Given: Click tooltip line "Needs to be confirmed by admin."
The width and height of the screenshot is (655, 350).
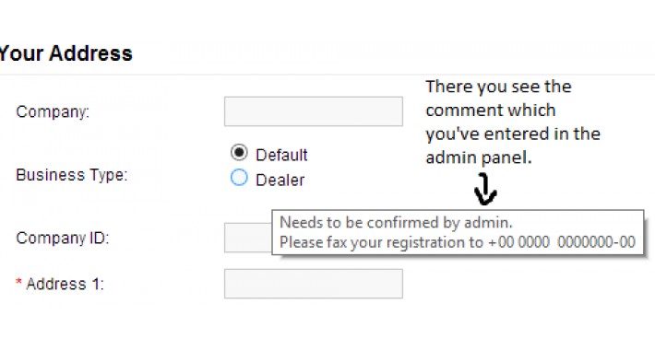Looking at the screenshot, I should point(396,222).
